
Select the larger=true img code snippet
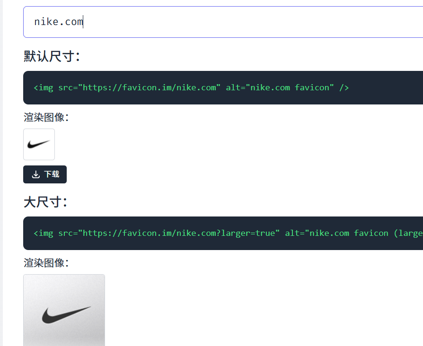coord(228,233)
